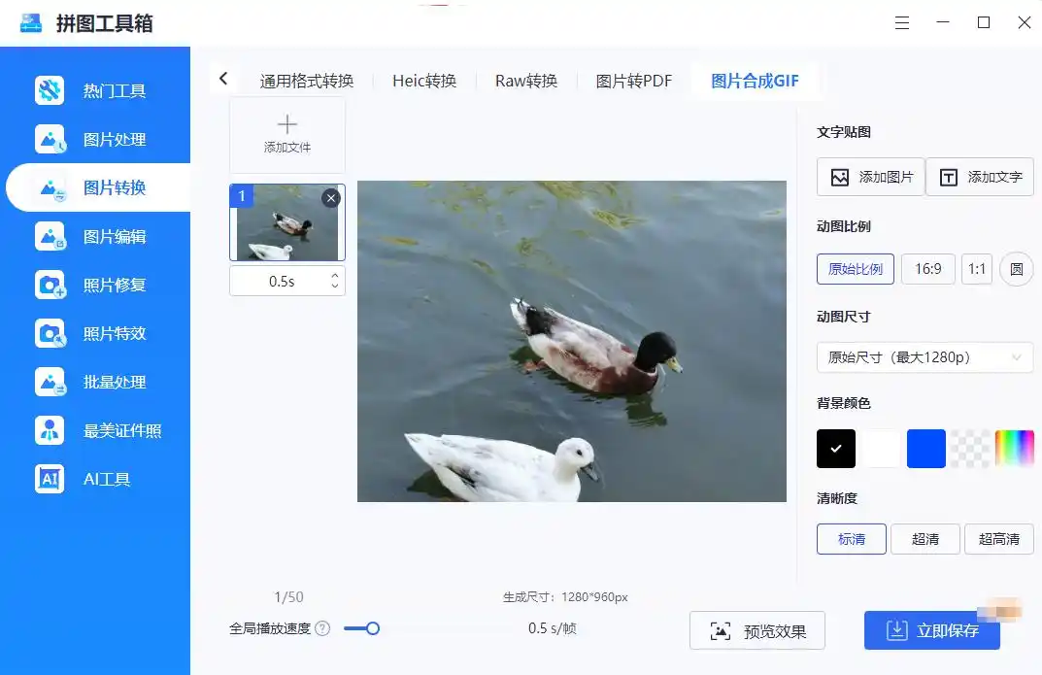This screenshot has height=675, width=1042.
Task: Select the 圆 circular ratio option
Action: pos(1017,269)
